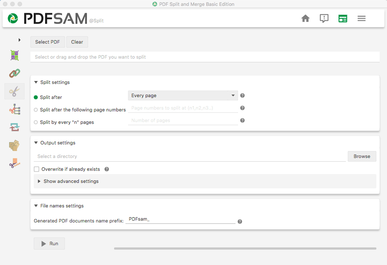
Task: Click the horizontal scrollbar at bottom
Action: [245, 249]
